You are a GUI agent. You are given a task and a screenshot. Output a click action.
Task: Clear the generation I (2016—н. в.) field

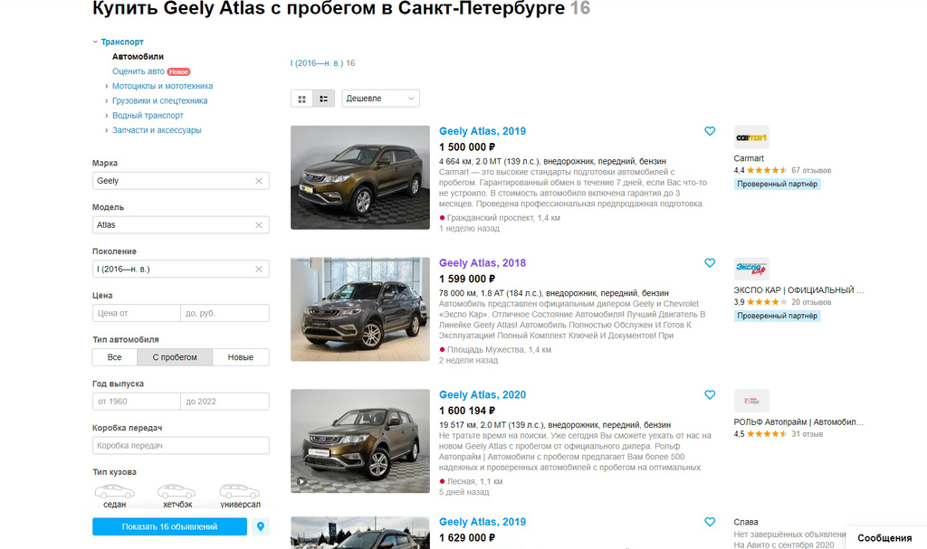pos(258,270)
